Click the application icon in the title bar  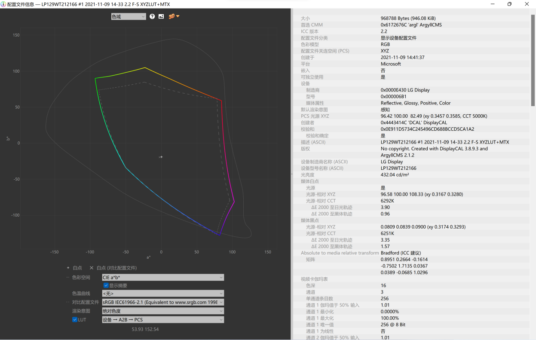click(4, 4)
